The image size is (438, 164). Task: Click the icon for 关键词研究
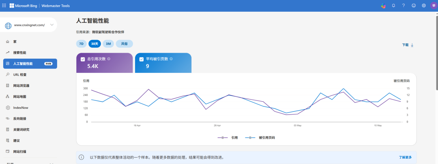8,130
